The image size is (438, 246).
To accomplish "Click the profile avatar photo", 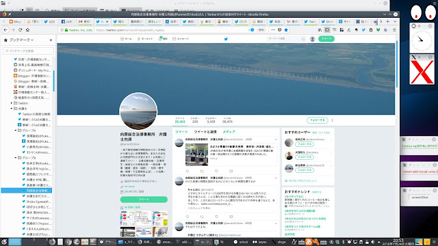I will click(138, 111).
